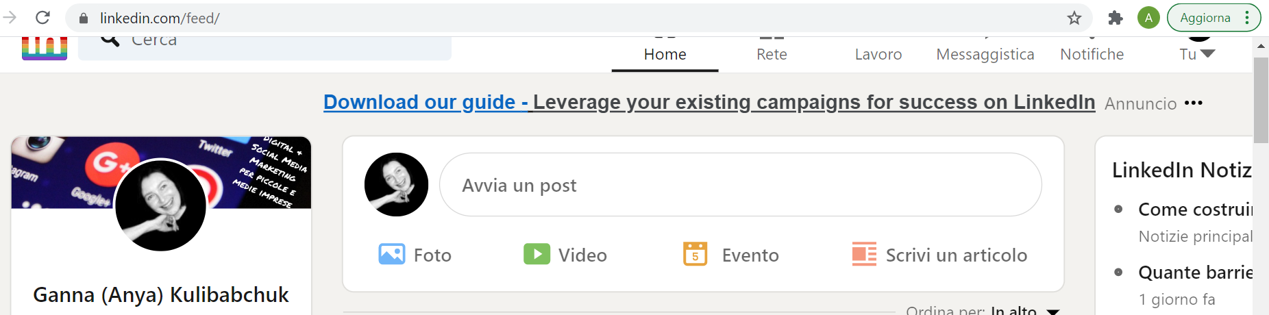Click the LinkedIn rainbow logo
The width and height of the screenshot is (1269, 315).
pyautogui.click(x=45, y=49)
